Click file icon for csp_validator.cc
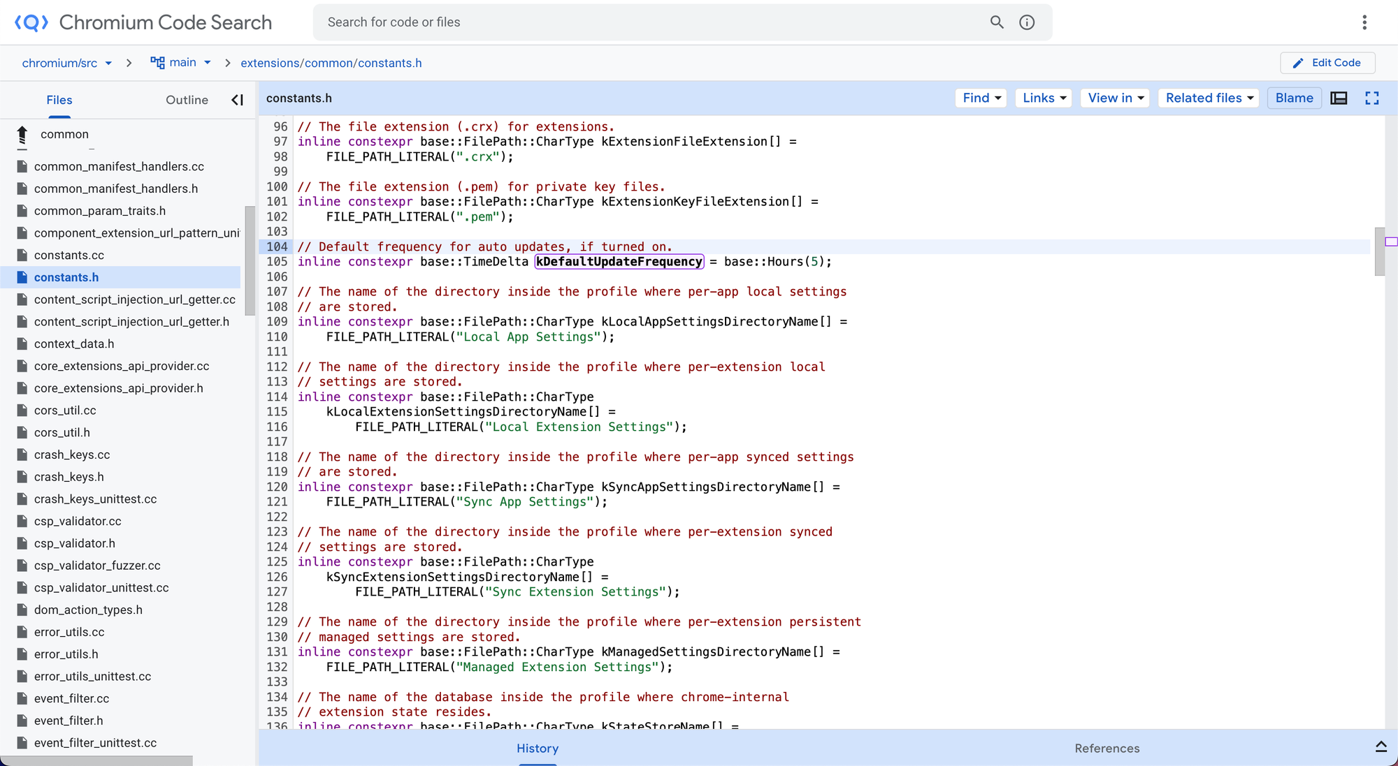The height and width of the screenshot is (766, 1398). pyautogui.click(x=22, y=521)
